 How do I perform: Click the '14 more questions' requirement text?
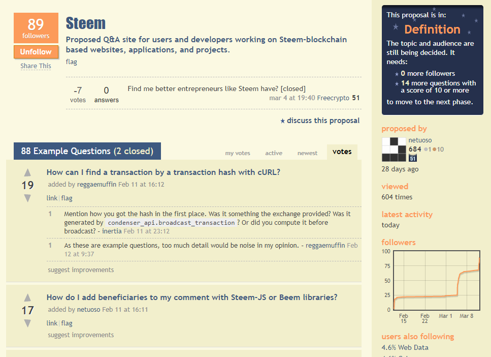point(438,86)
